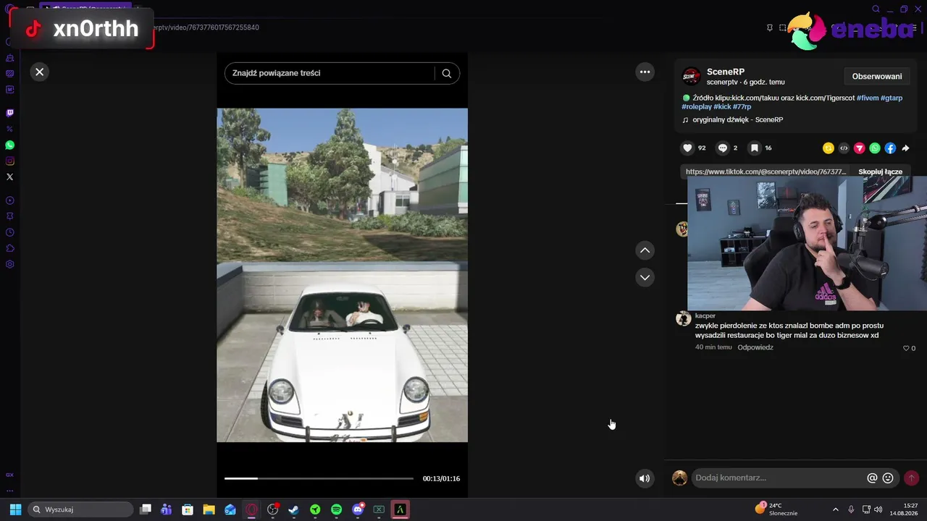Go to the next video with down chevron
The image size is (927, 521).
[645, 277]
